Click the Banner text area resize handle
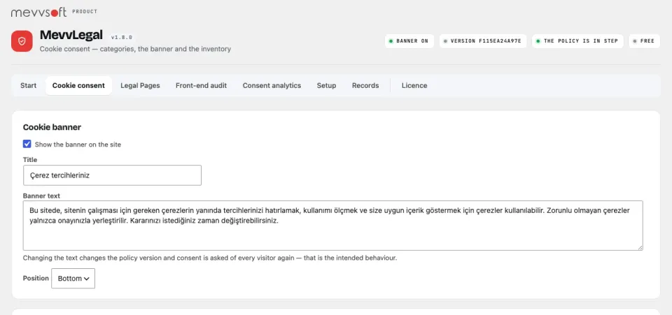The width and height of the screenshot is (672, 315). click(640, 247)
